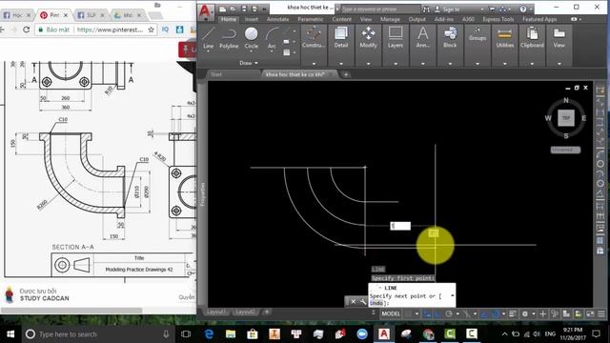Toggle MODEL space button in status bar
The width and height of the screenshot is (610, 343).
click(391, 313)
